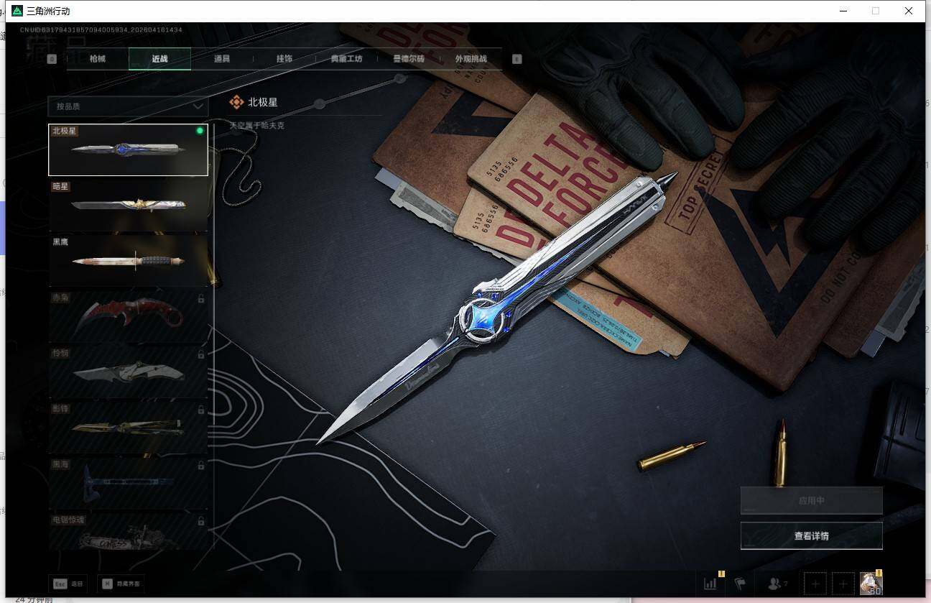Open the flag icon in bottom bar

coord(741,584)
